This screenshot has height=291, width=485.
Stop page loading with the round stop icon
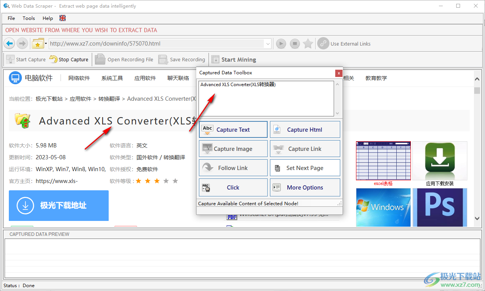295,44
